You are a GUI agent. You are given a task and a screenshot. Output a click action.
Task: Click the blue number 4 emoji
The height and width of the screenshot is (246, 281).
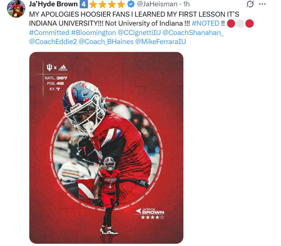84,4
